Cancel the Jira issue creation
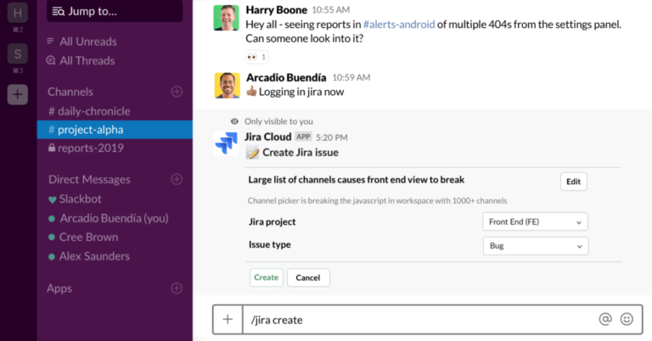This screenshot has width=652, height=341. coord(308,277)
